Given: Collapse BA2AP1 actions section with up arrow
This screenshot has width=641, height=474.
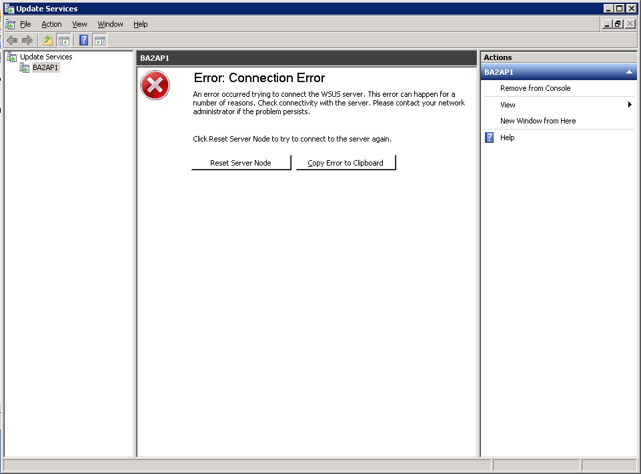Looking at the screenshot, I should [629, 72].
